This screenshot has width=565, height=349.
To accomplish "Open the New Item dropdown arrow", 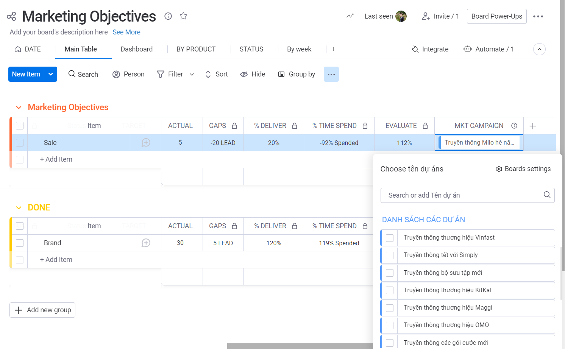I will point(51,74).
